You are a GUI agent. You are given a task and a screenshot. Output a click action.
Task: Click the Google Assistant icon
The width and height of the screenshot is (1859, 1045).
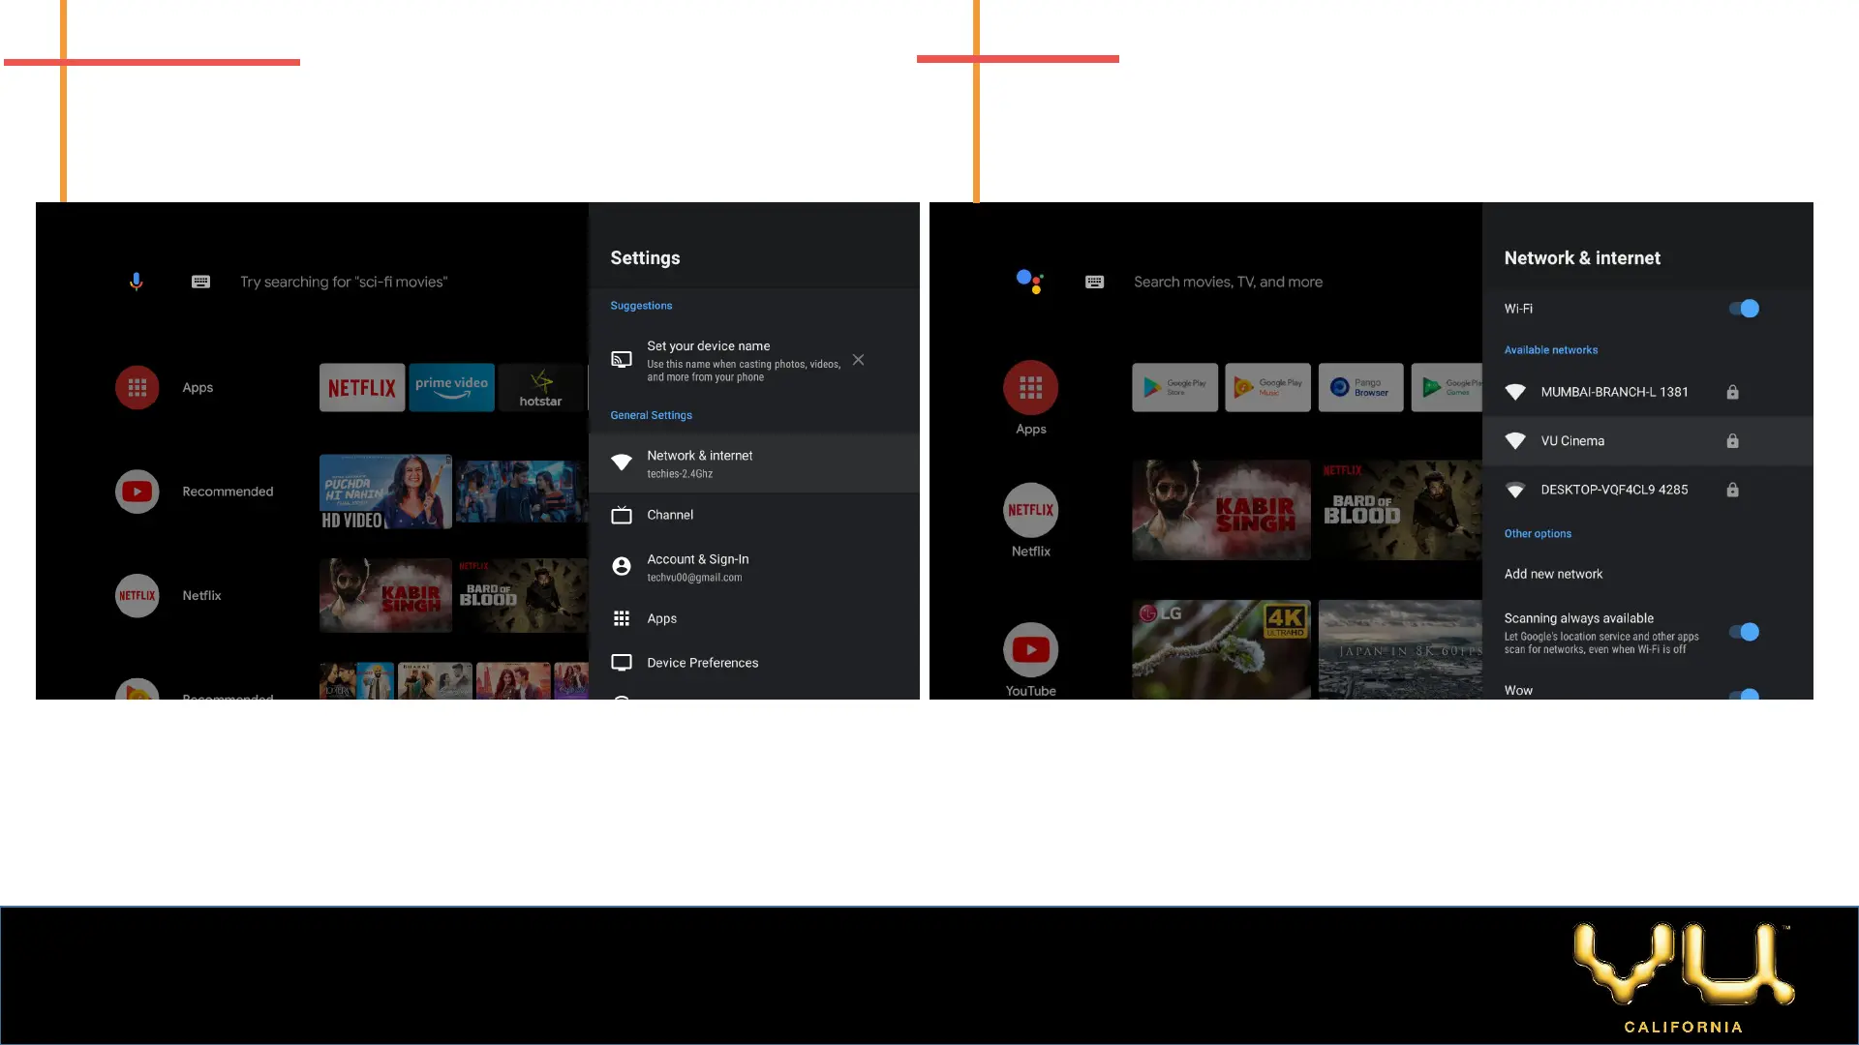click(1029, 282)
